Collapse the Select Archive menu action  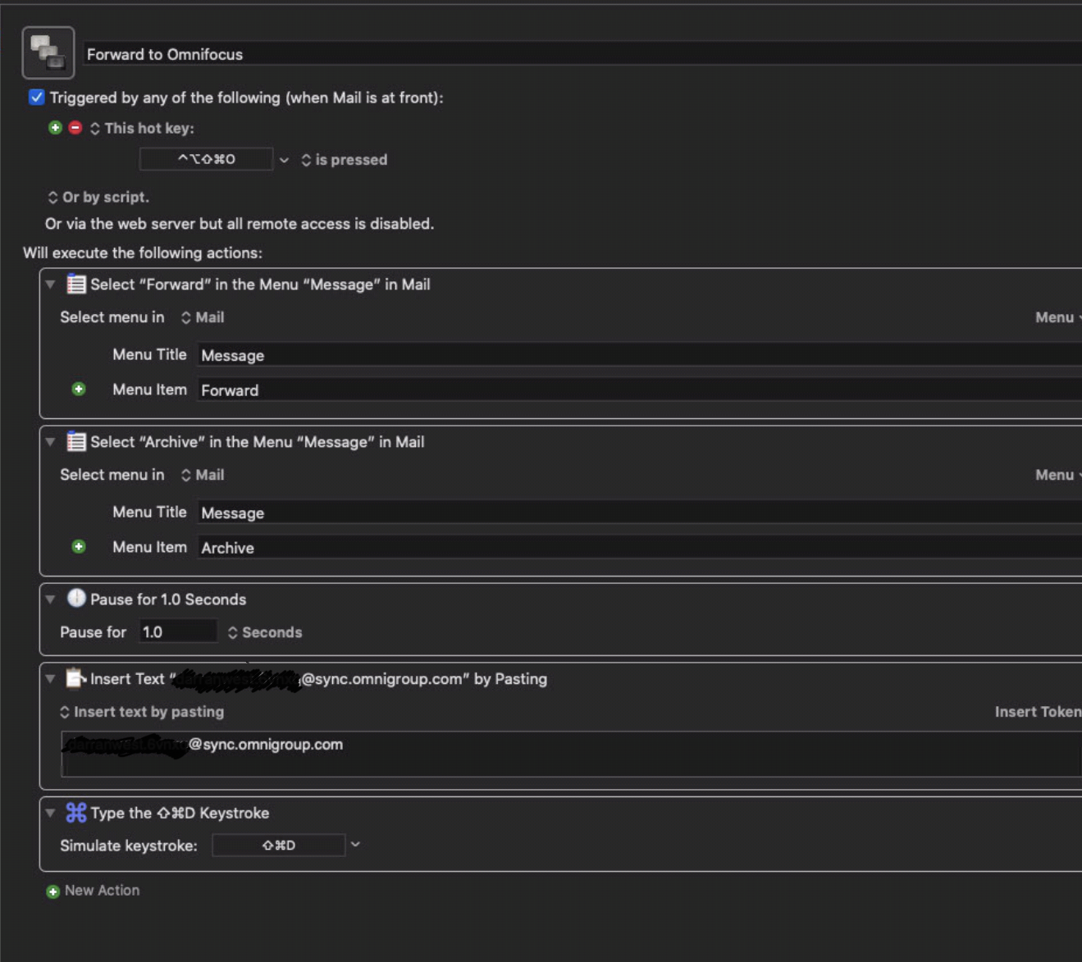51,442
